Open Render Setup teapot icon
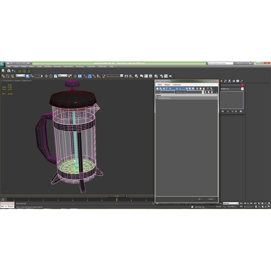Viewport: 271px width, 271px height. tap(161, 76)
